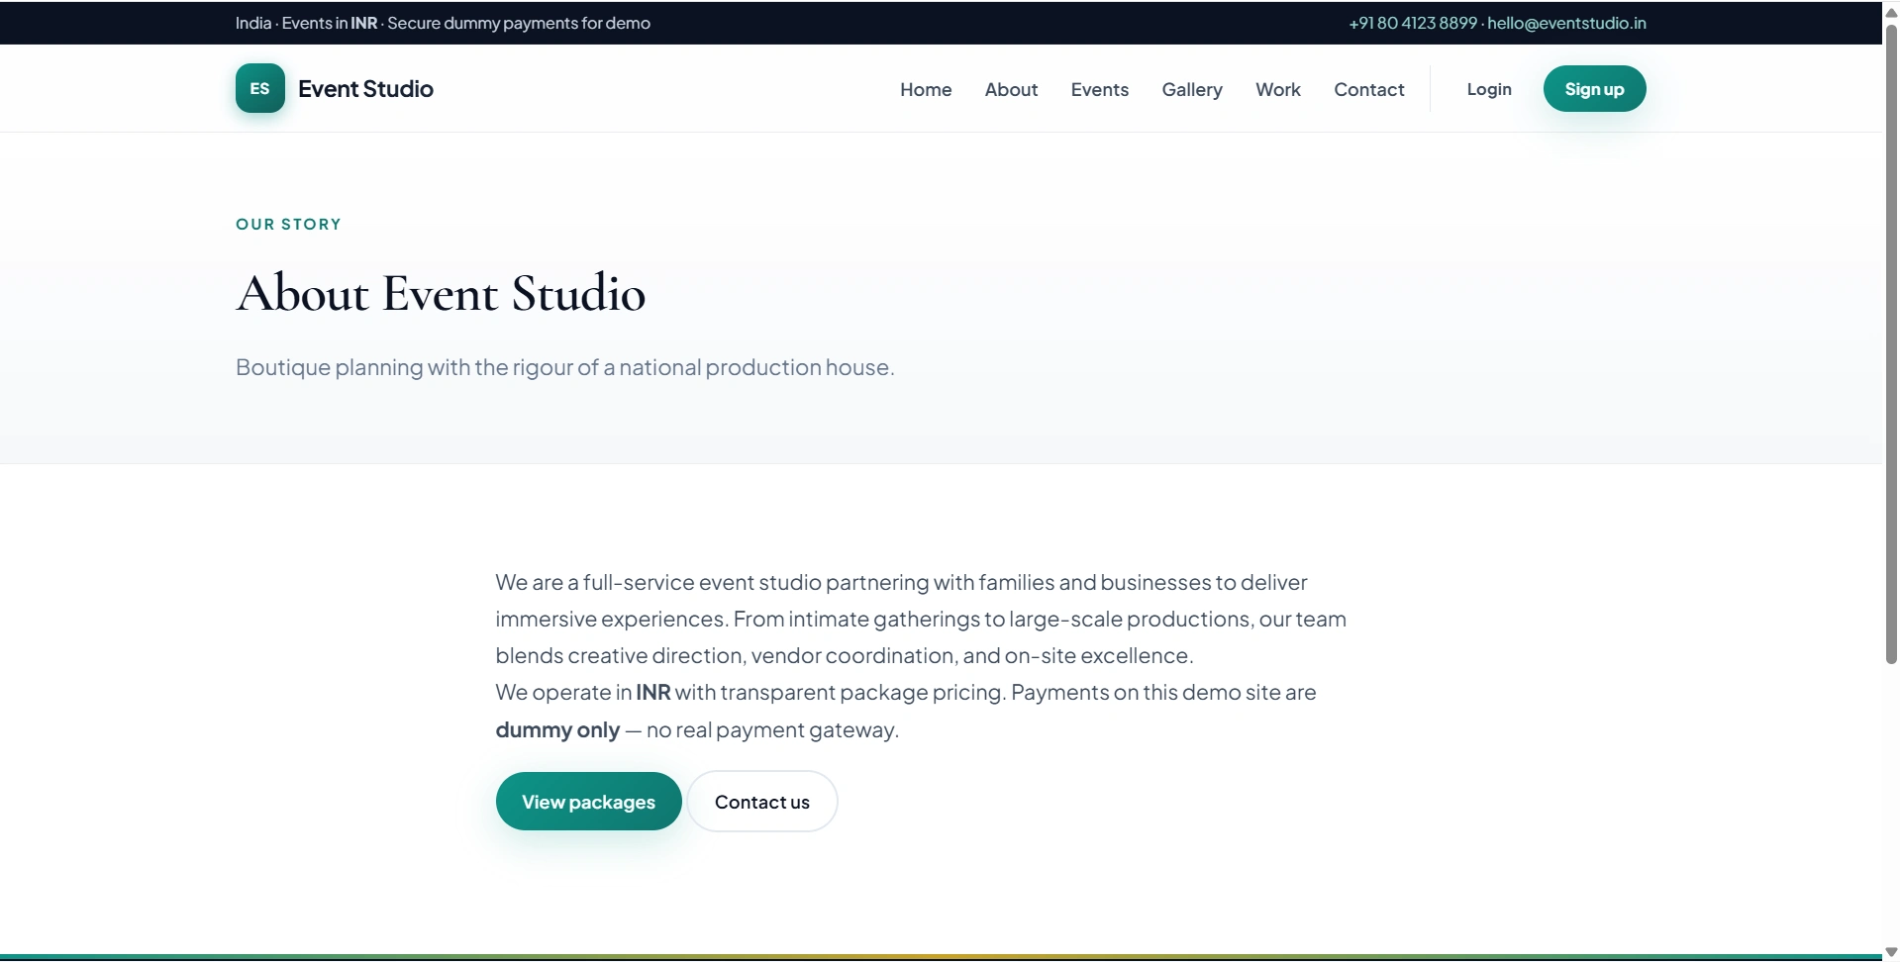Click the empty scrollbar track below thumb
Image resolution: width=1900 pixels, height=962 pixels.
(x=1891, y=804)
